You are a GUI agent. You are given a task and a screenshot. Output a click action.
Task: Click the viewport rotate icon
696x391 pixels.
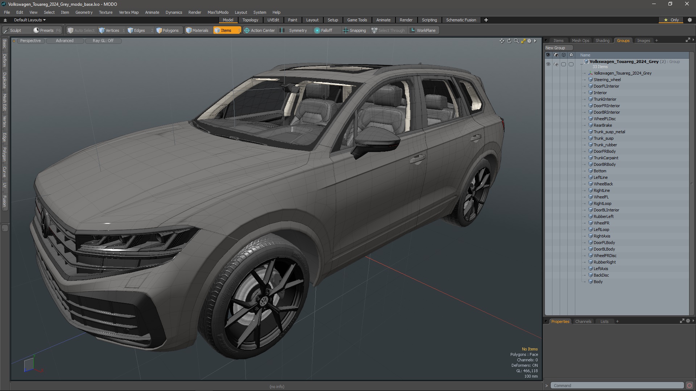click(509, 41)
